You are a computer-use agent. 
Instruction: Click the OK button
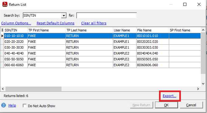coord(166,105)
